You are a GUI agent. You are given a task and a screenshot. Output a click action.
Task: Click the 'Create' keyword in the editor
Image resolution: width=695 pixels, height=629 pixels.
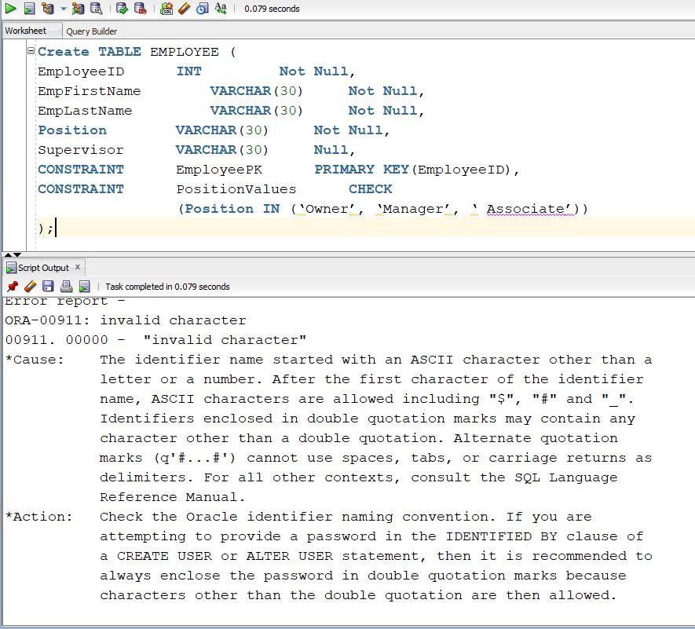(64, 51)
